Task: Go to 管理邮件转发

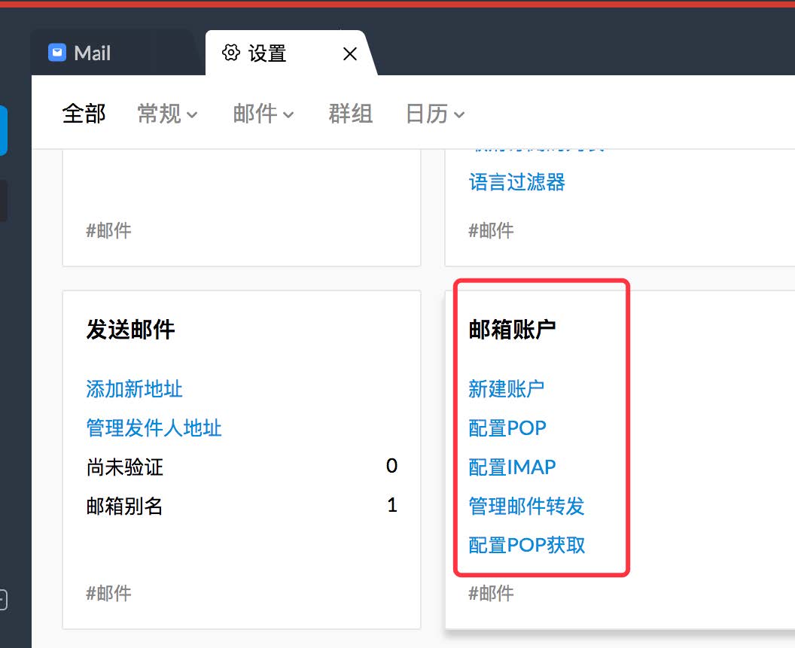Action: click(x=526, y=506)
